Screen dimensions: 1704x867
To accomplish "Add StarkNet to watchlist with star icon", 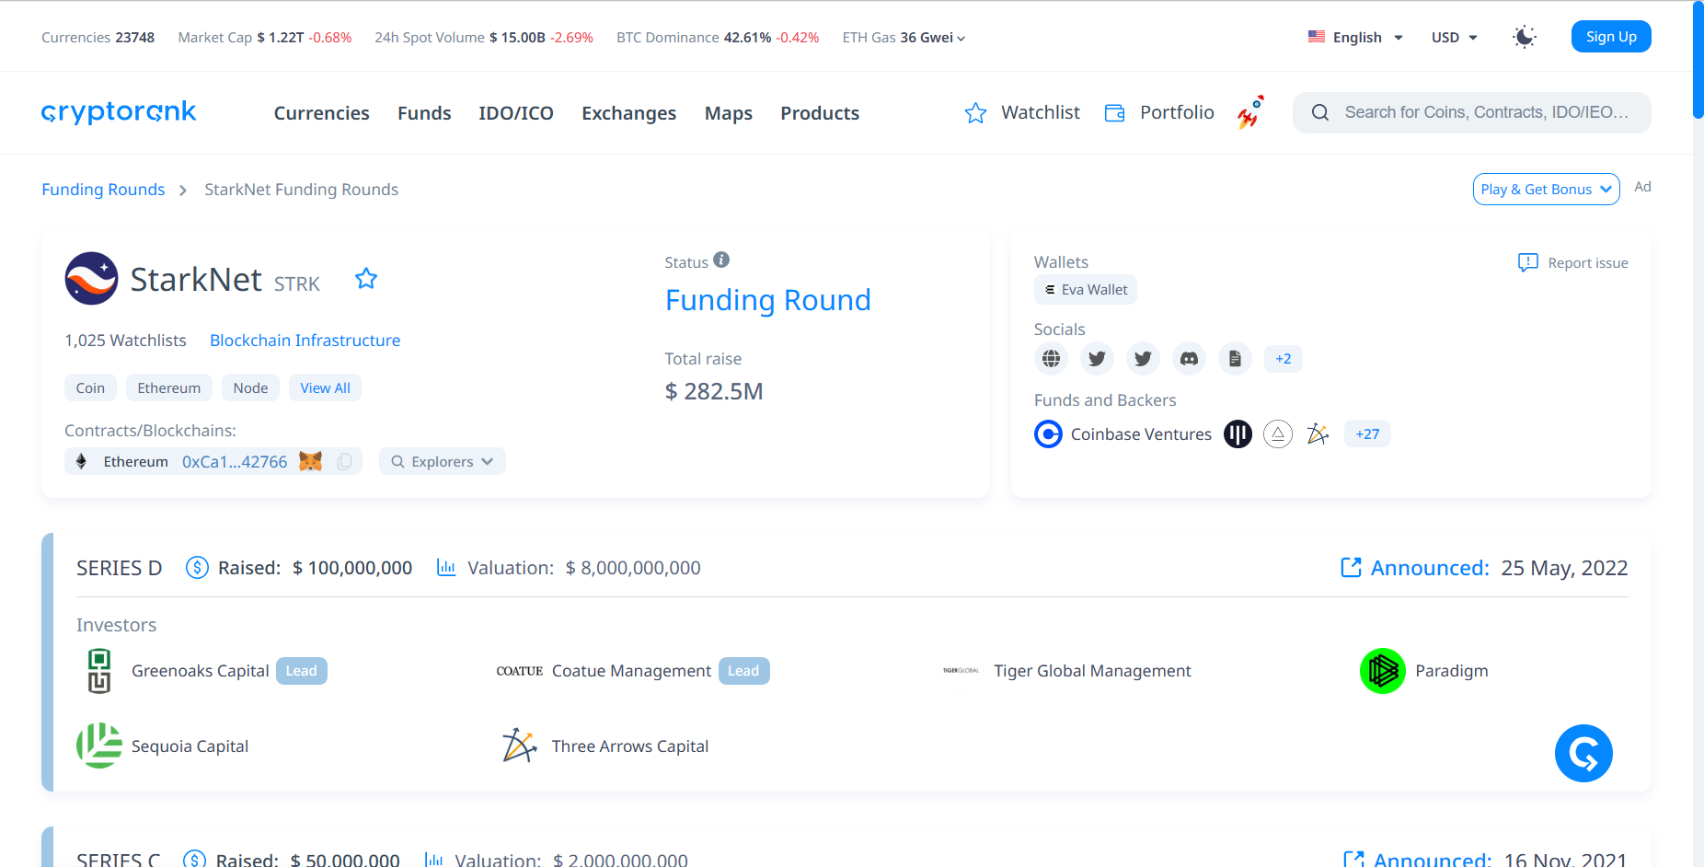I will [366, 279].
